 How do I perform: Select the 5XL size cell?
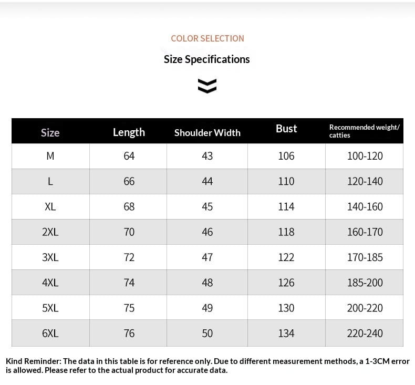point(50,308)
